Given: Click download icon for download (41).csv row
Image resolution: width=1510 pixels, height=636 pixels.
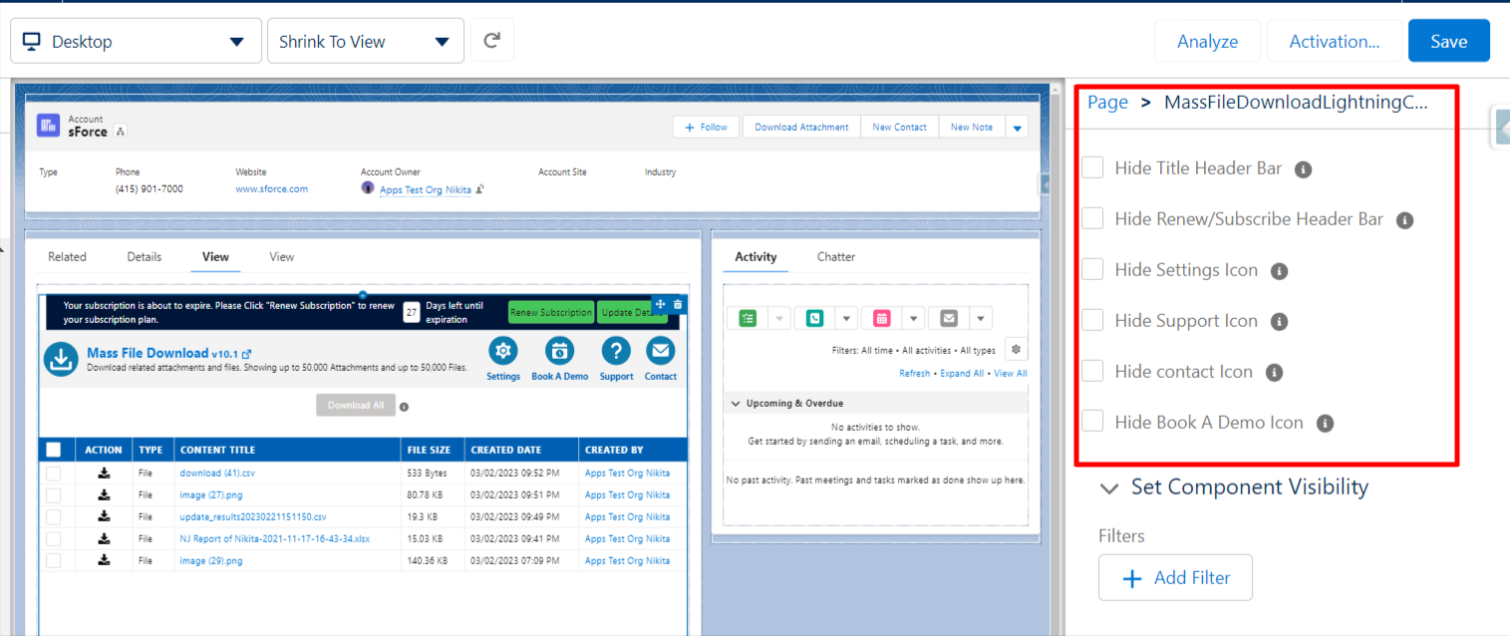Looking at the screenshot, I should click(x=105, y=473).
